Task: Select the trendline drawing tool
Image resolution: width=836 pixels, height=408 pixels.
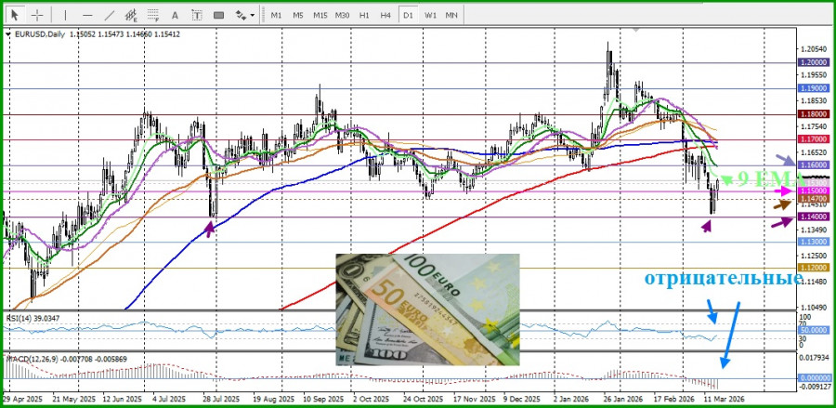Action: pyautogui.click(x=110, y=15)
